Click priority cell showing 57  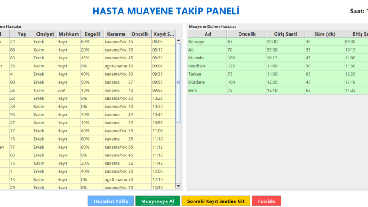pyautogui.click(x=140, y=82)
